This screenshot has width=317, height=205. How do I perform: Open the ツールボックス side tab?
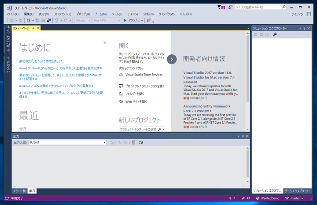[x=7, y=64]
